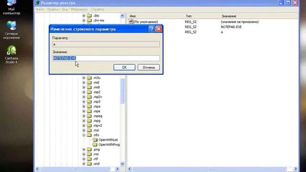Image resolution: width=306 pixels, height=172 pixels.
Task: Click the .msi folder icon
Action: (x=89, y=130)
